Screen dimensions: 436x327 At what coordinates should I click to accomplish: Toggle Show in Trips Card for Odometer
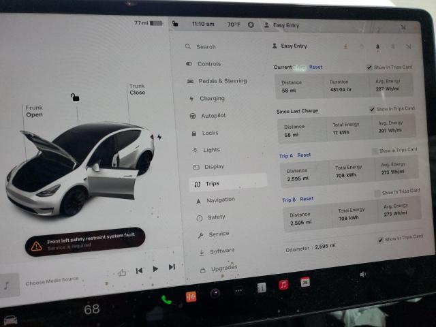pos(380,240)
